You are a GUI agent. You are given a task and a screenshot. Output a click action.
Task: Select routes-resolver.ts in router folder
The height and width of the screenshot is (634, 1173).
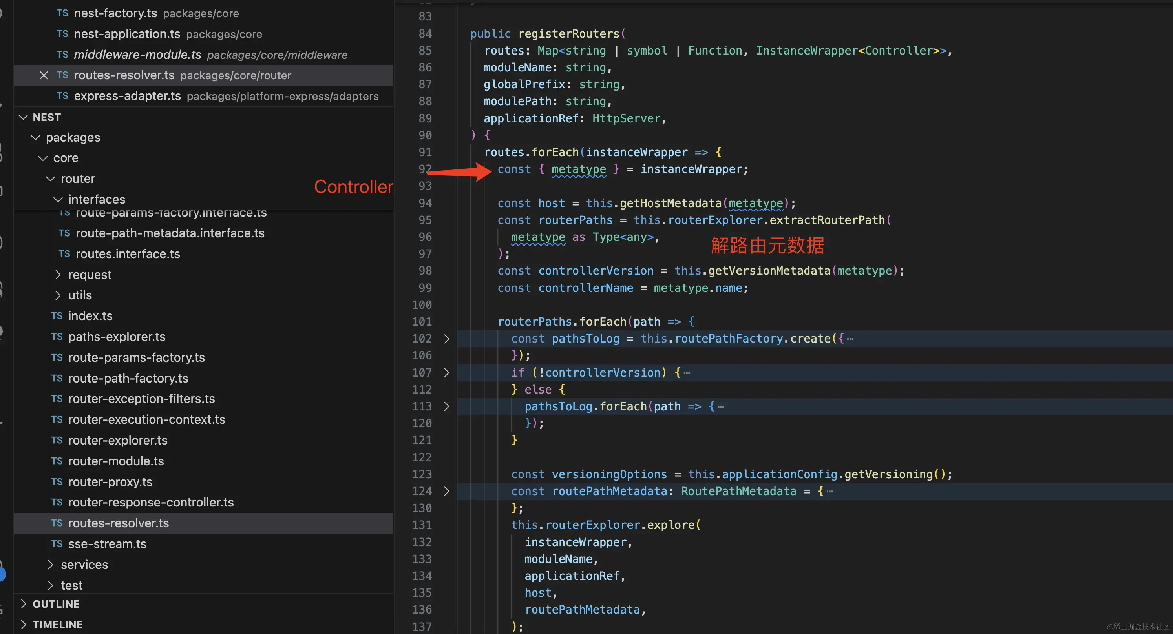point(118,523)
